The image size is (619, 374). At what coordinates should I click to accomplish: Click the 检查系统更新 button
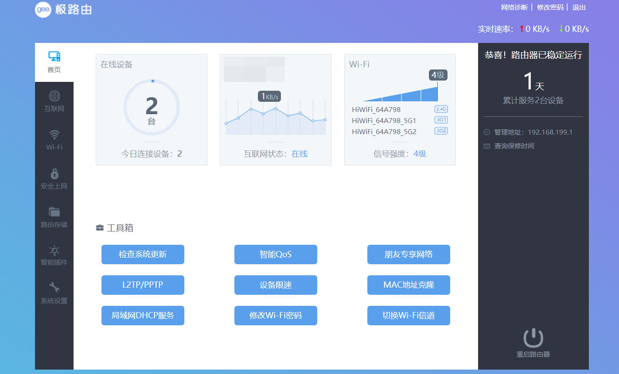tap(143, 254)
